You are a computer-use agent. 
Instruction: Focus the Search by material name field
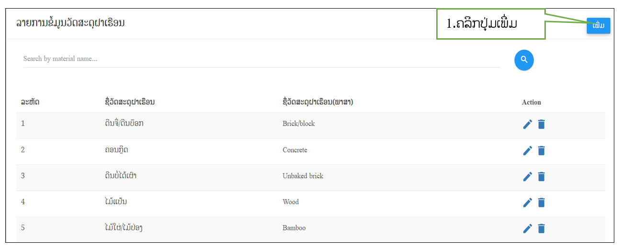(x=261, y=59)
